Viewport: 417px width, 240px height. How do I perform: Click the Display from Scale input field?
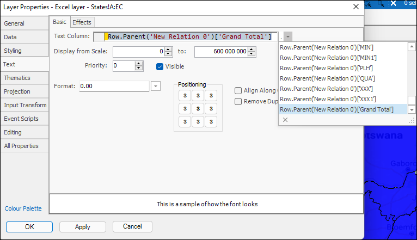click(x=138, y=52)
